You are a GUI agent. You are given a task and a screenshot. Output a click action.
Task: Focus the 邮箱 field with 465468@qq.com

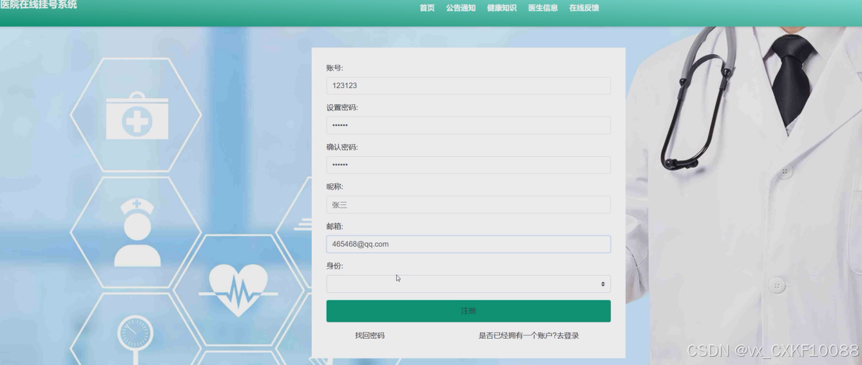(x=468, y=244)
